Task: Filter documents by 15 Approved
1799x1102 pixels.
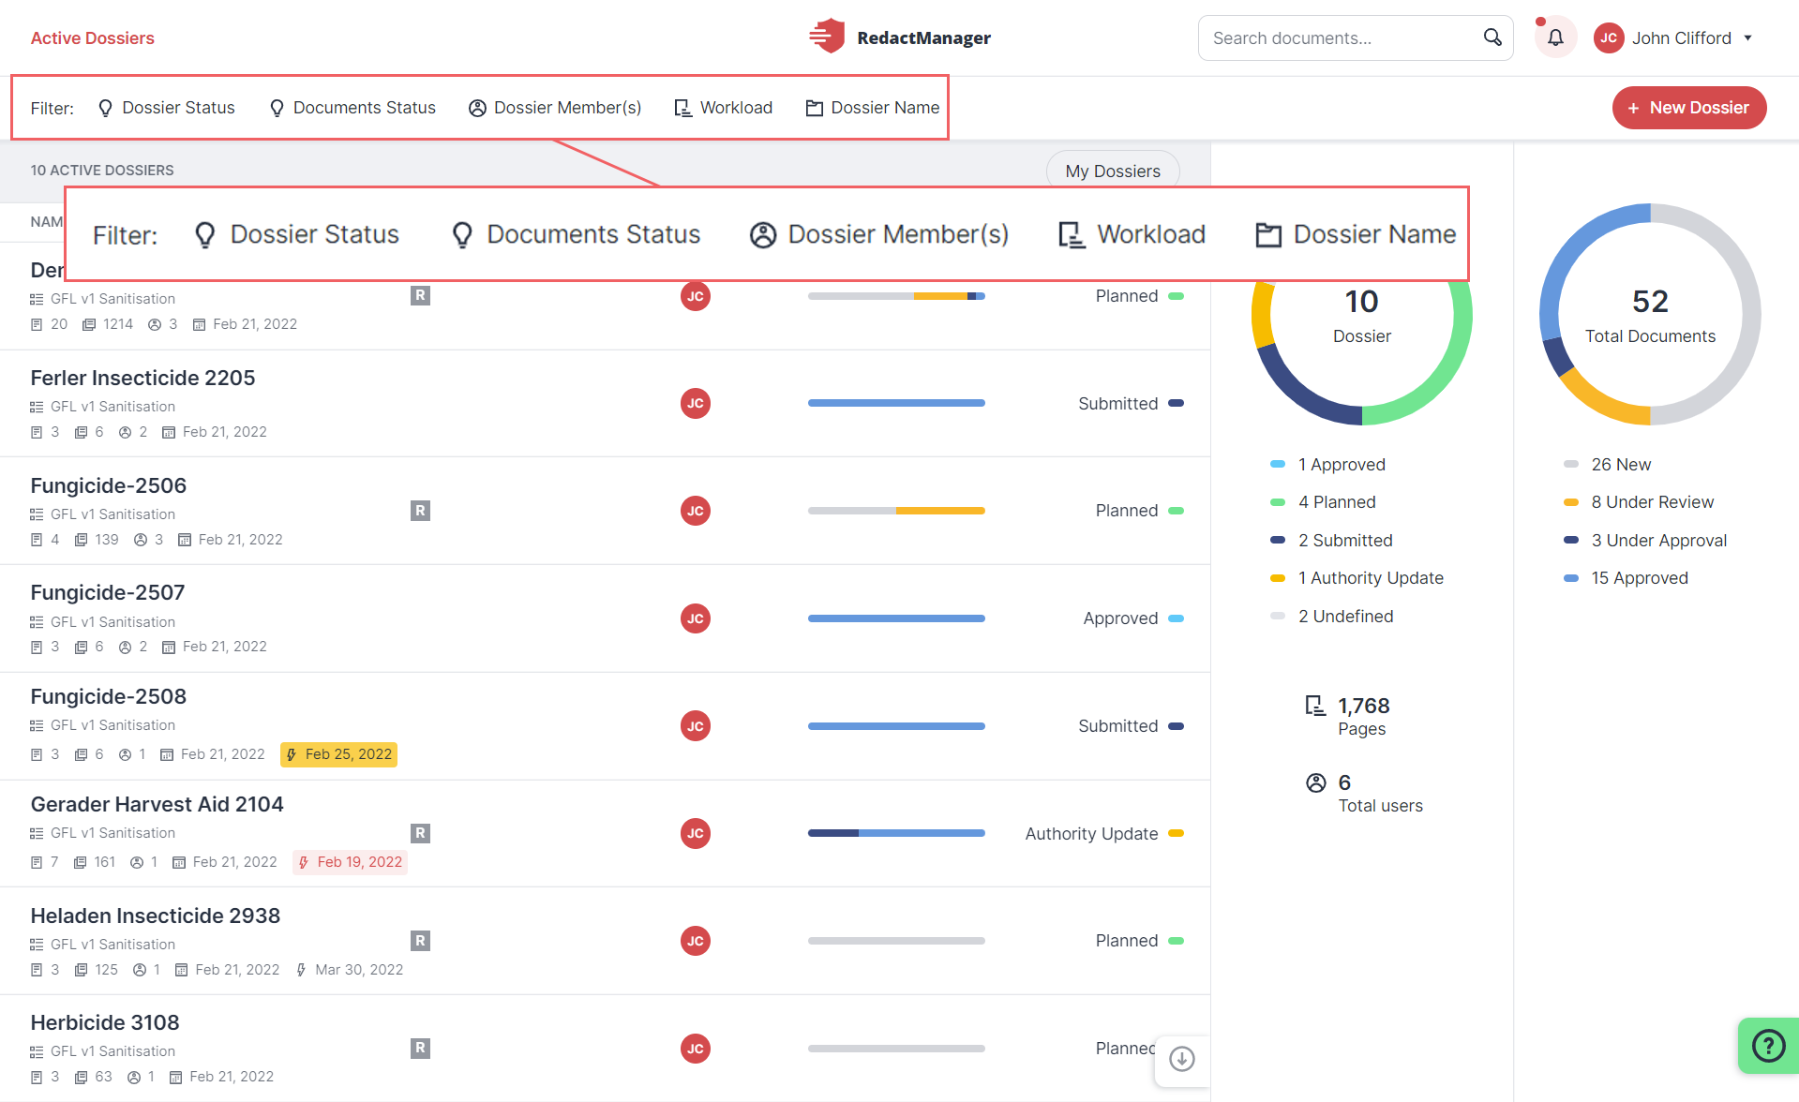Action: tap(1626, 578)
